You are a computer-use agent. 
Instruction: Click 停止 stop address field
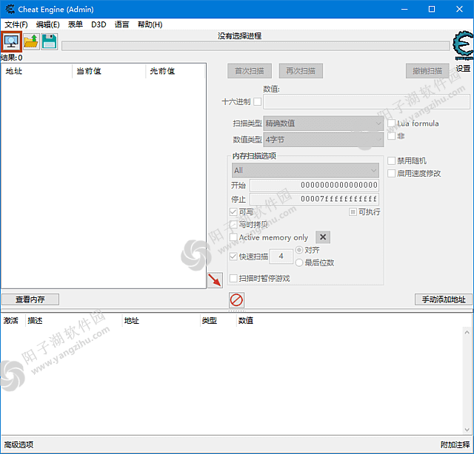tap(314, 199)
